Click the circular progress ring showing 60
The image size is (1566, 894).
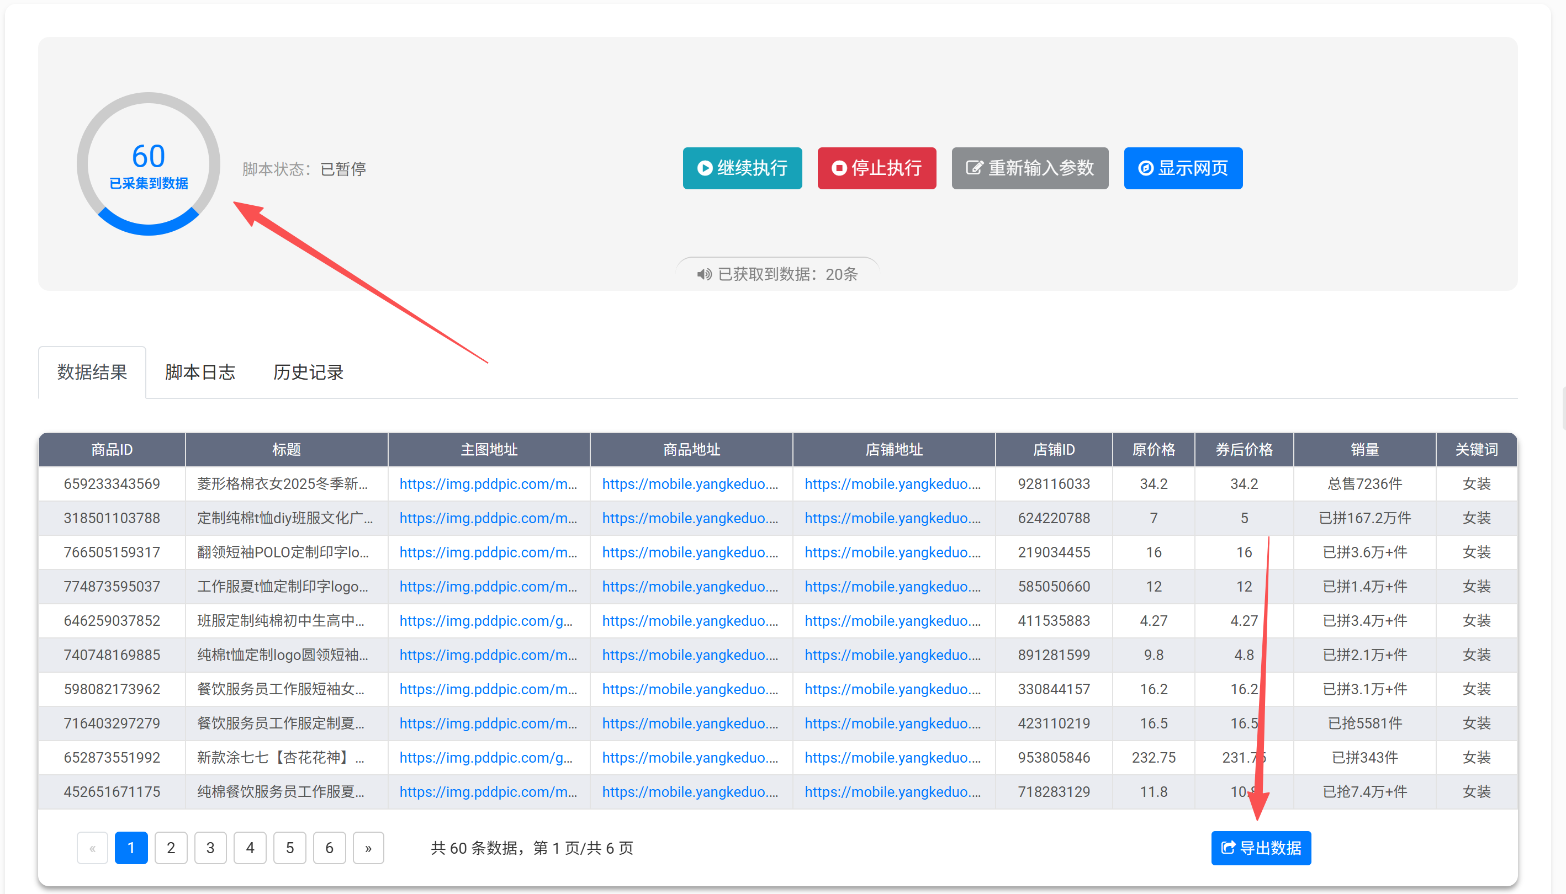[149, 164]
